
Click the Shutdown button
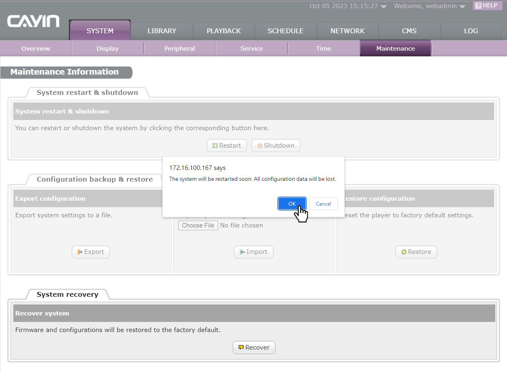276,146
